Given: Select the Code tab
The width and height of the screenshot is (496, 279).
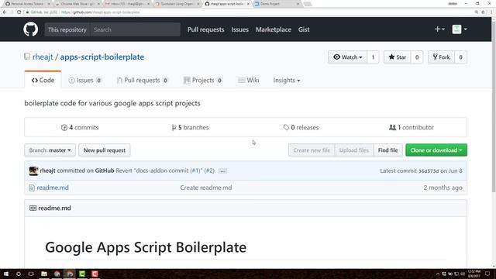Looking at the screenshot, I should [43, 81].
